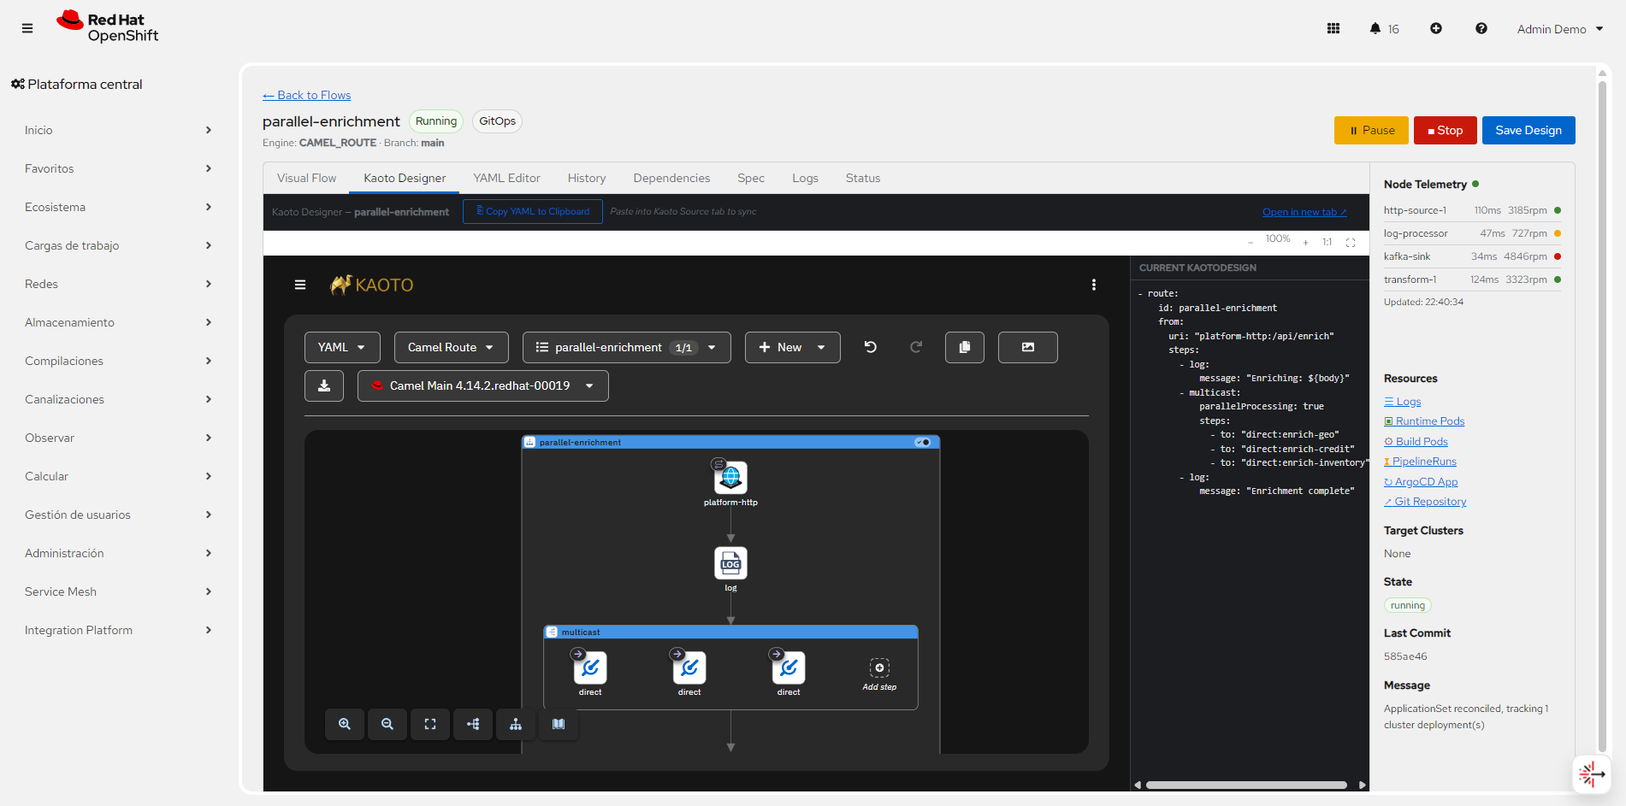Expand the Cargas de trabajo section
The width and height of the screenshot is (1626, 806).
118,245
